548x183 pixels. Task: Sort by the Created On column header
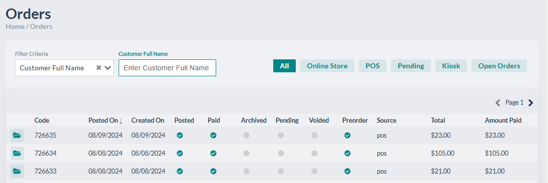click(148, 120)
